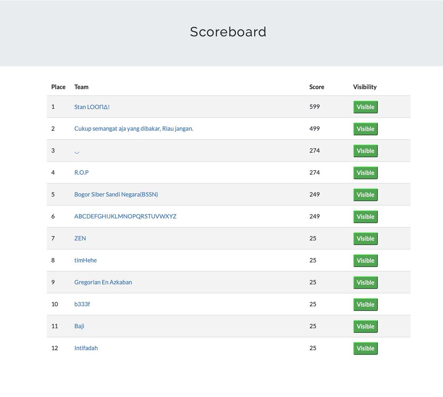Select the place number 12 cell
443x397 pixels.
[x=55, y=348]
